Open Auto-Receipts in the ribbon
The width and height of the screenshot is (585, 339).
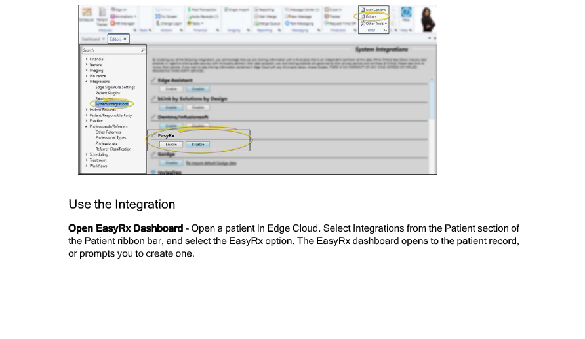coord(203,16)
